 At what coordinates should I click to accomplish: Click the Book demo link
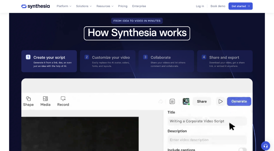218,6
